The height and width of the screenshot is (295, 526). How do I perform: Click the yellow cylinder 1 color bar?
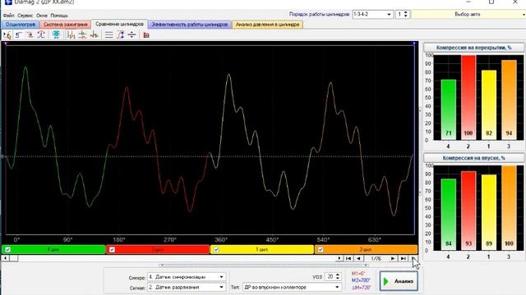262,249
